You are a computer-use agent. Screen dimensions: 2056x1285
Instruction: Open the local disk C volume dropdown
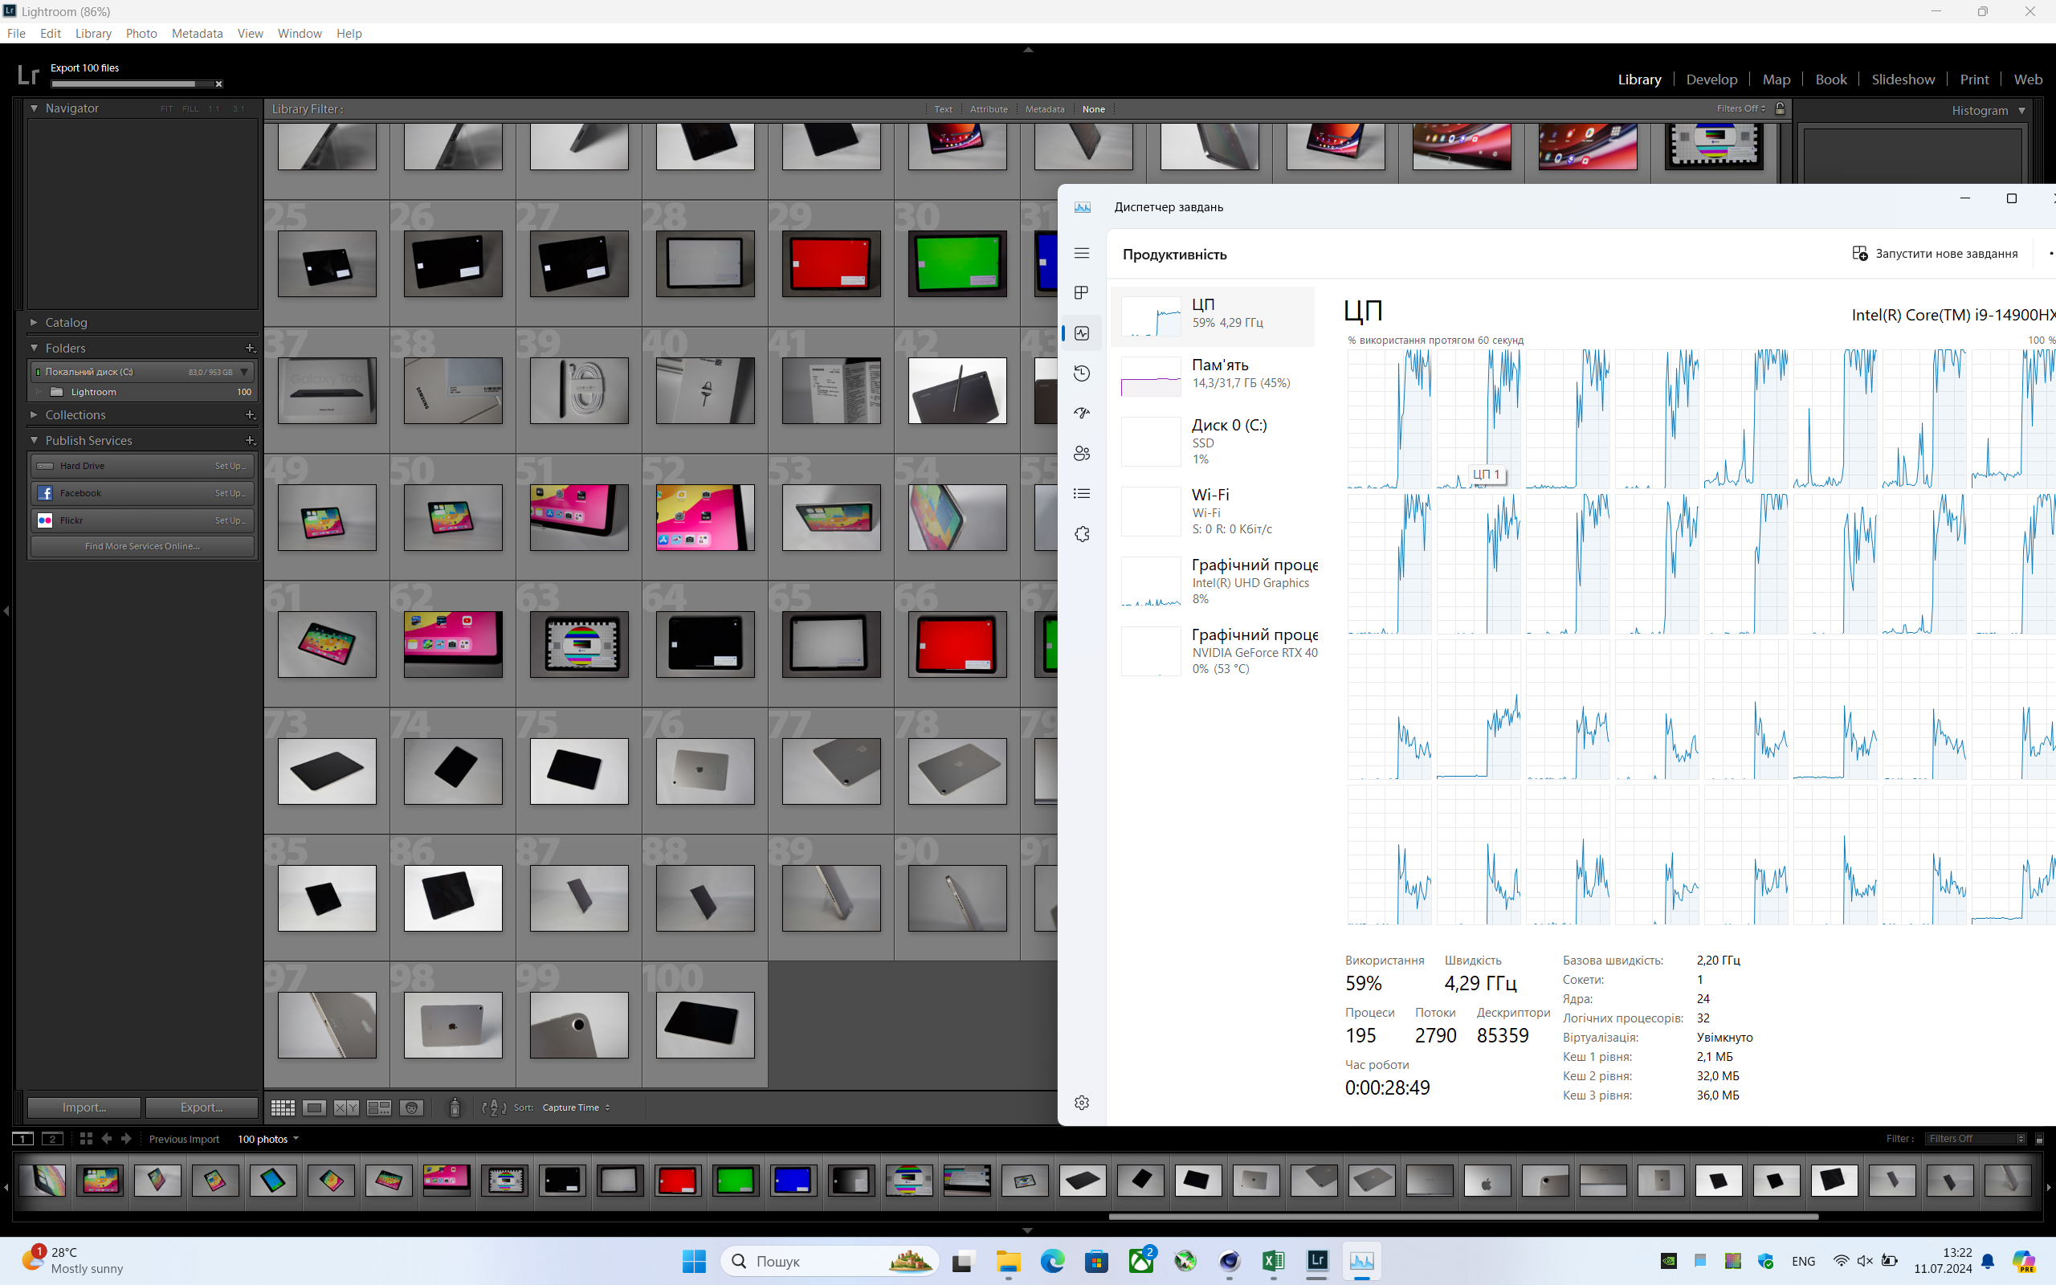(x=245, y=372)
